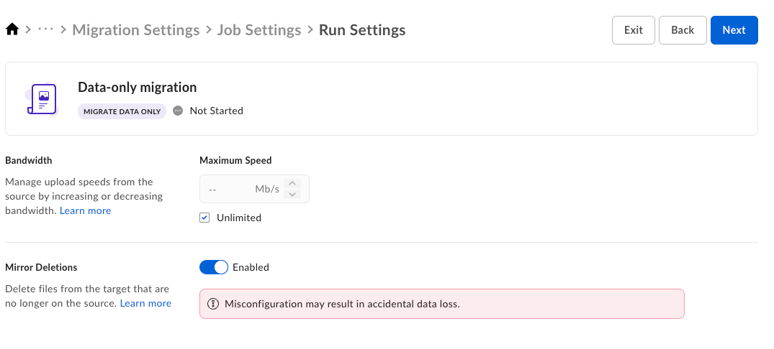The width and height of the screenshot is (774, 349).
Task: Click the data-only migration document icon
Action: pos(41,99)
